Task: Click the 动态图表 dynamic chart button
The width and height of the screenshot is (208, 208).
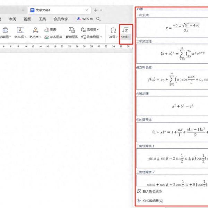Action: point(54,37)
